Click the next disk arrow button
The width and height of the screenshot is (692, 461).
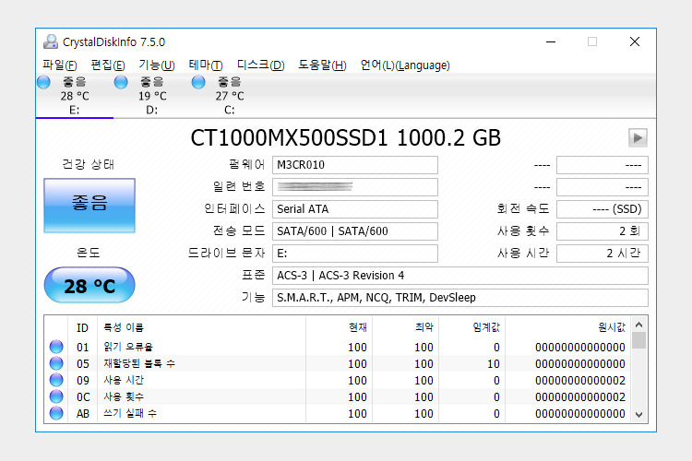(x=638, y=138)
